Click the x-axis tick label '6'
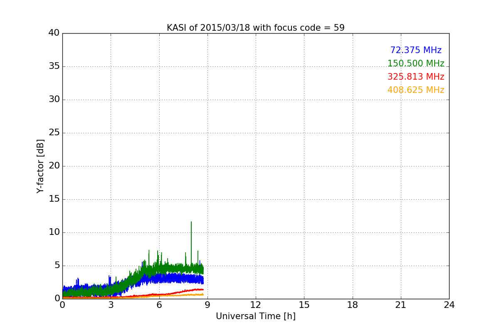The image size is (499, 332). click(159, 305)
